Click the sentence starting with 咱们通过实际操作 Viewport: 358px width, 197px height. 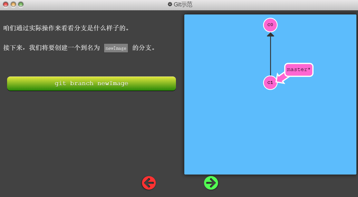66,28
